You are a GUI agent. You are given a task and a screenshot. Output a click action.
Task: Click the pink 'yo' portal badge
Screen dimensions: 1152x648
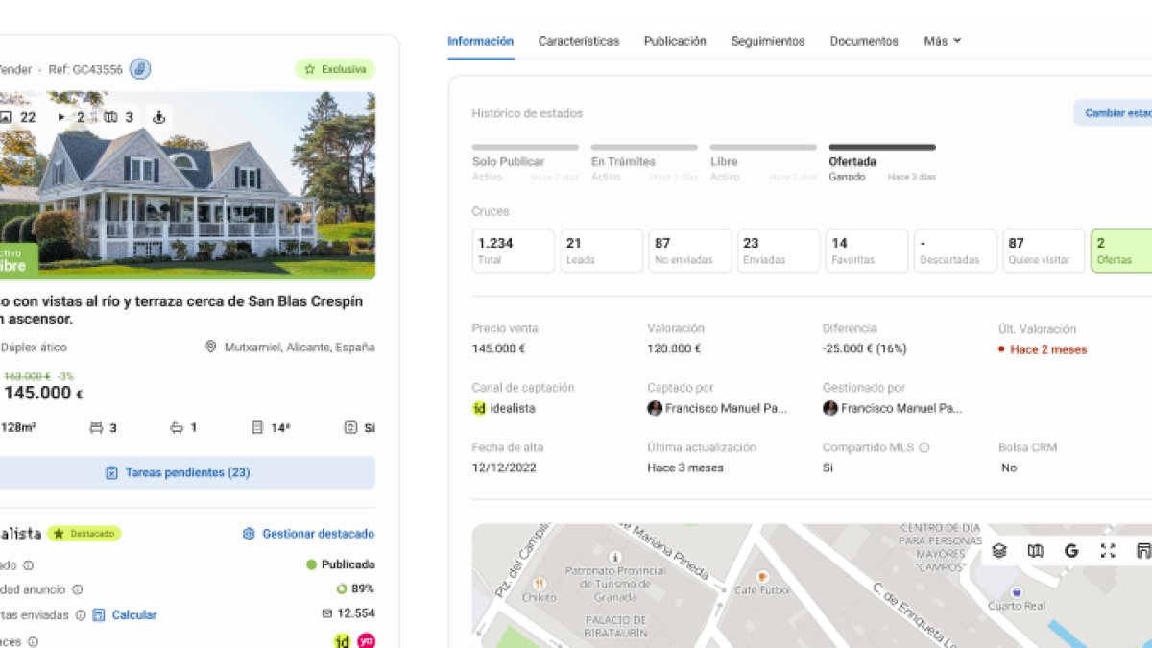coord(366,640)
